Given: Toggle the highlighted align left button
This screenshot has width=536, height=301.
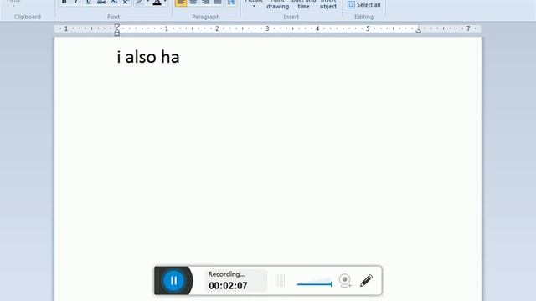Looking at the screenshot, I should [181, 3].
